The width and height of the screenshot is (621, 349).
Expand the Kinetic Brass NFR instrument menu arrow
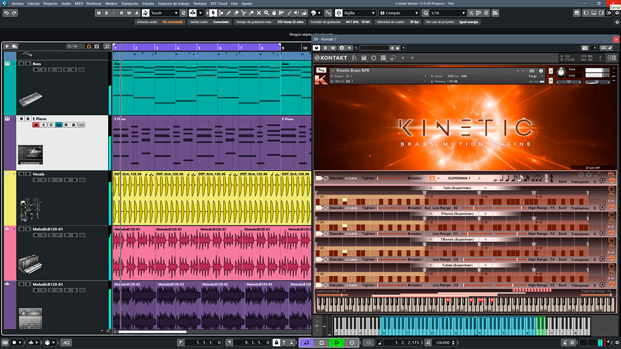coord(332,70)
